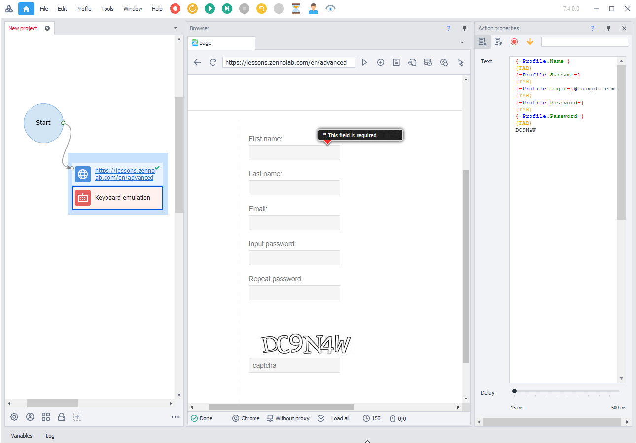Image resolution: width=636 pixels, height=443 pixels.
Task: Toggle the eye icon in top toolbar
Action: [x=330, y=8]
